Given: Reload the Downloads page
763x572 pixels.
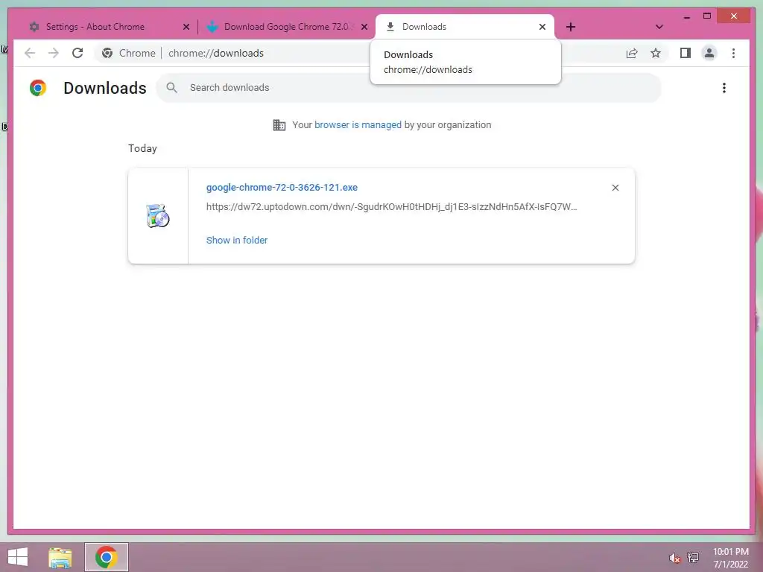Looking at the screenshot, I should [x=77, y=53].
